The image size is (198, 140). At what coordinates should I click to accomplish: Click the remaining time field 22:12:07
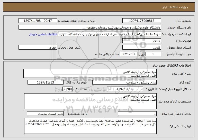click(129, 54)
